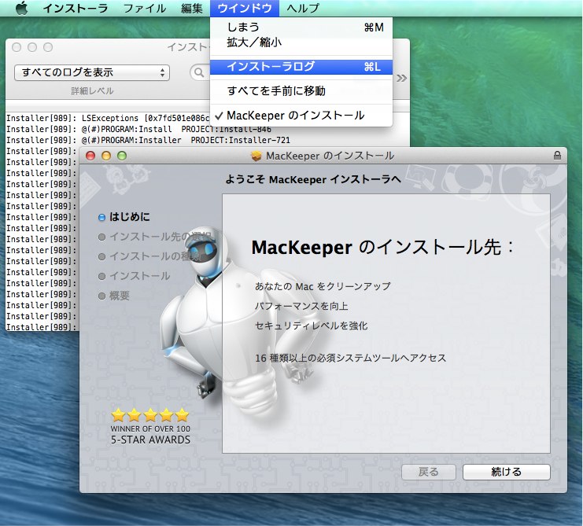Screen dimensions: 583x526
Task: Click 'パフォーマンスを向上' text
Action: 301,306
